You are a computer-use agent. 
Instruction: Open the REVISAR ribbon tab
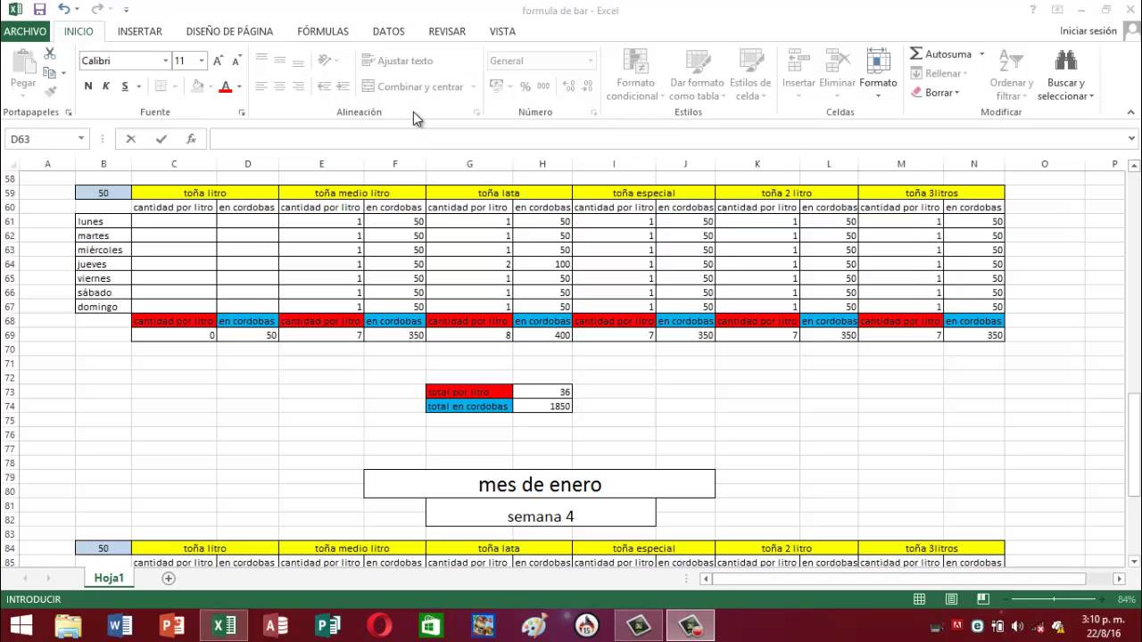click(x=447, y=31)
